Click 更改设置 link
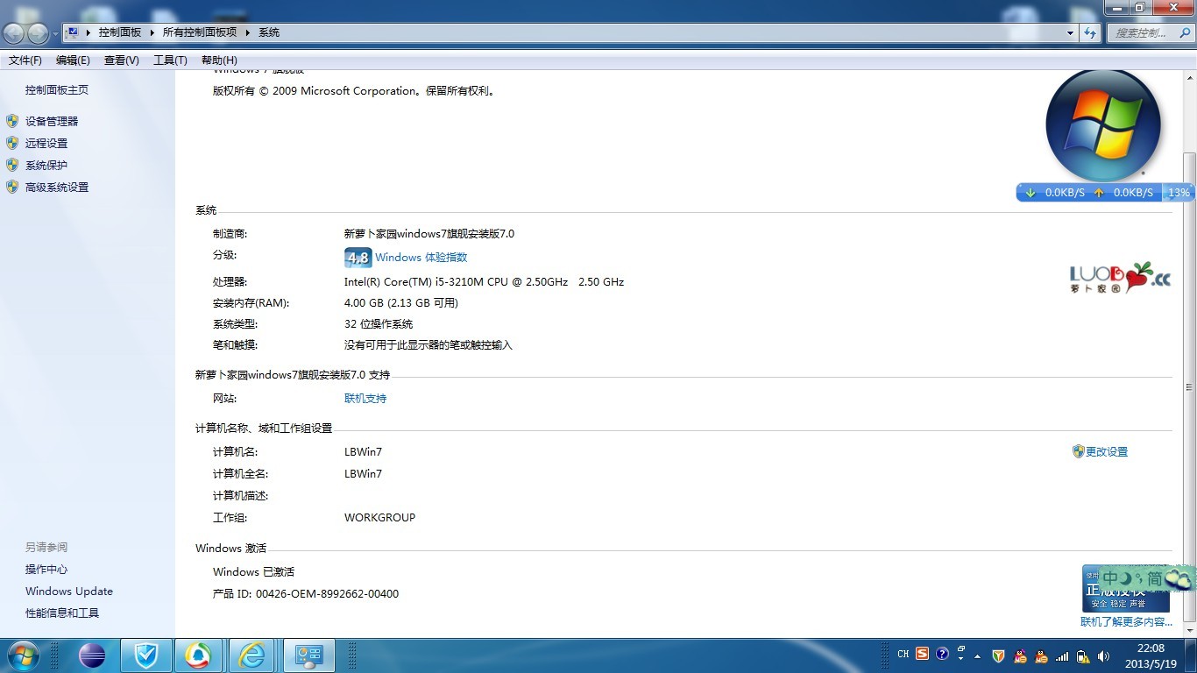 point(1107,452)
